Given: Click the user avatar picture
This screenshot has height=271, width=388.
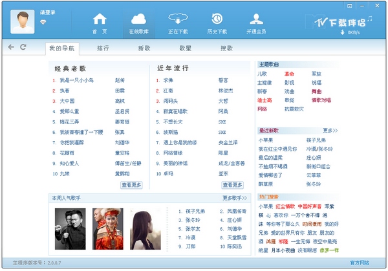Looking at the screenshot, I should click(x=23, y=21).
